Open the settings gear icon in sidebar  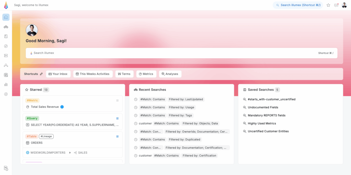pyautogui.click(x=6, y=94)
